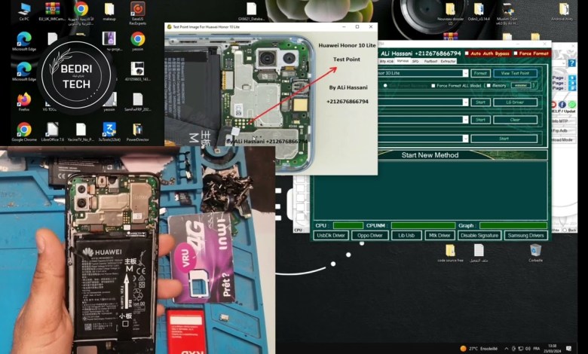Check the Force Format ALL Model option

tap(433, 86)
